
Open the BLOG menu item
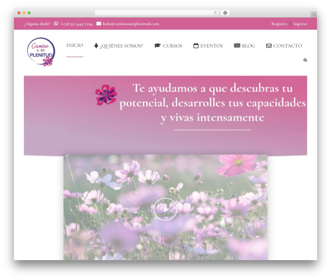(x=248, y=46)
